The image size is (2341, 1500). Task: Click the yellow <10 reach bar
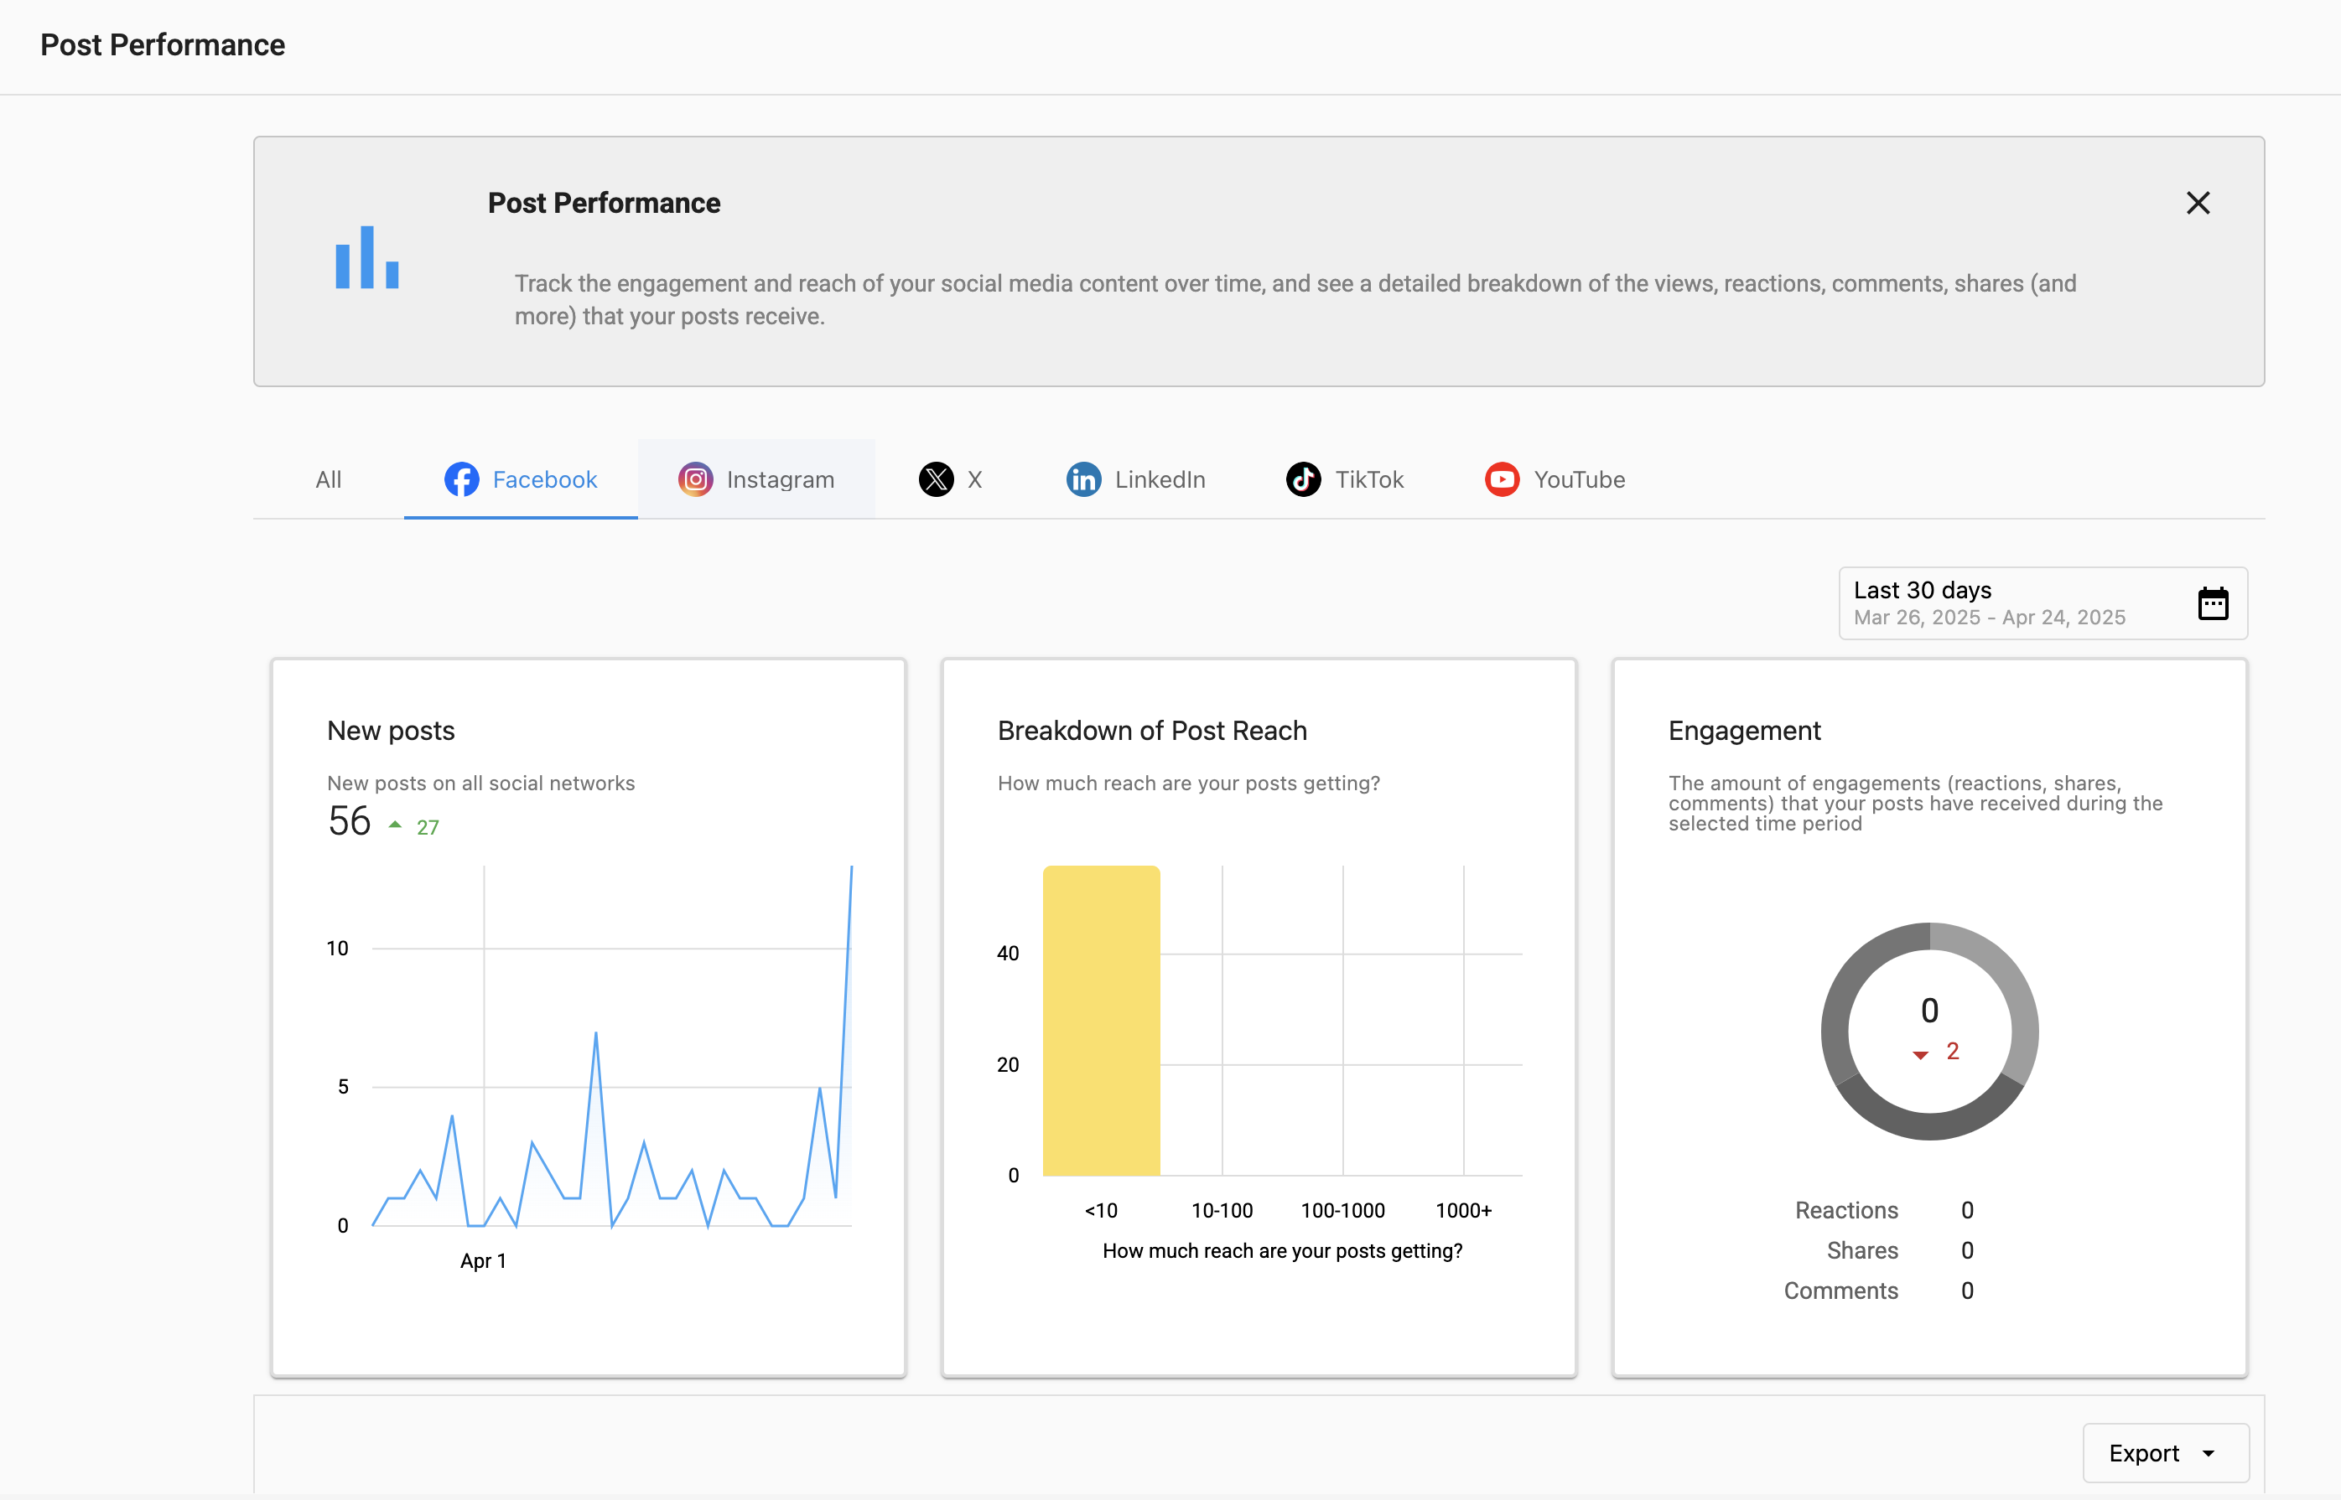(x=1101, y=1020)
